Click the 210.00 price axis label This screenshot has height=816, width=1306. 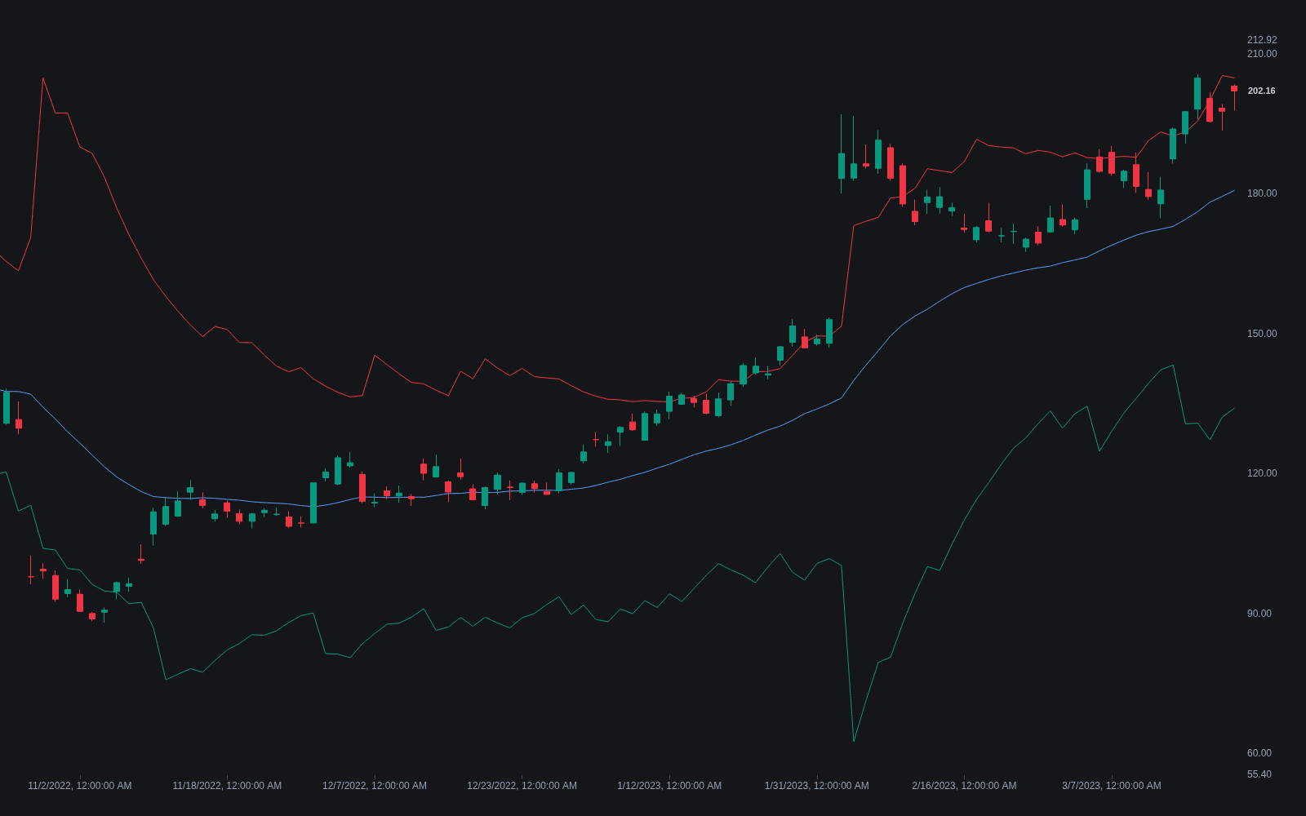pos(1262,54)
